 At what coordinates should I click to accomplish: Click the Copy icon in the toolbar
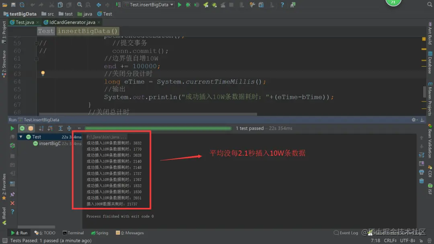[60, 5]
